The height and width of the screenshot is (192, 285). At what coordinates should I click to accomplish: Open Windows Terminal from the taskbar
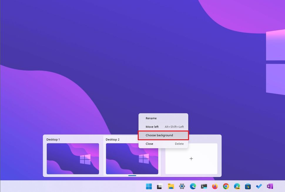(x=204, y=186)
